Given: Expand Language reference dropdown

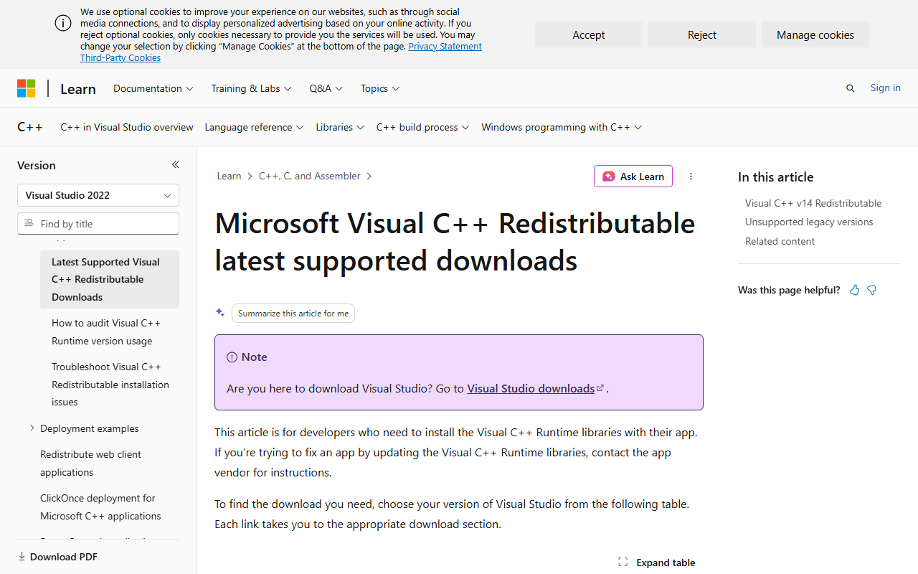Looking at the screenshot, I should tap(254, 127).
